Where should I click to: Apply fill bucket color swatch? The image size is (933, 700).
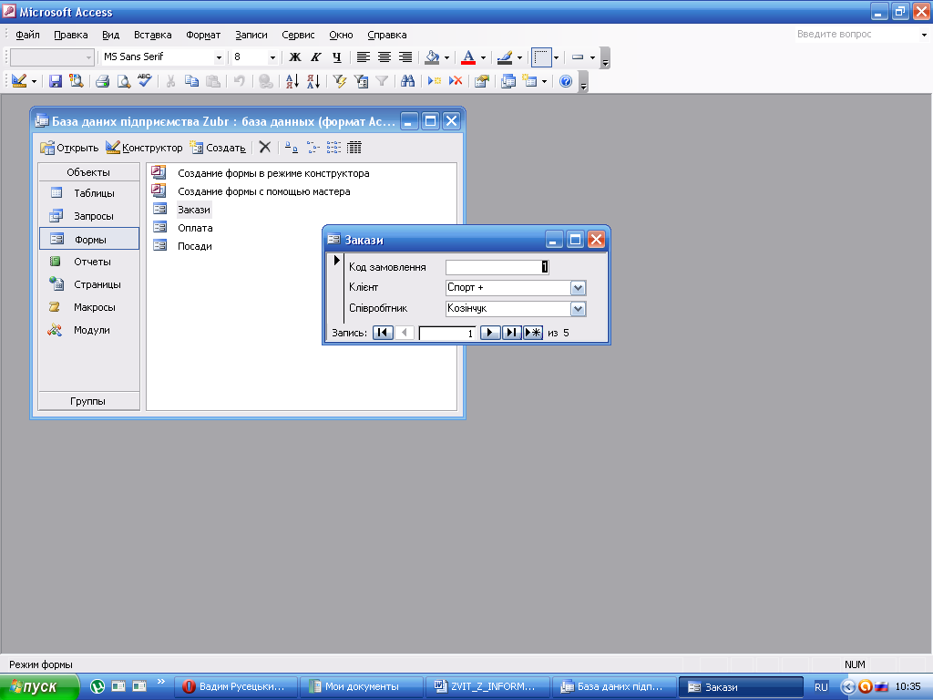432,57
